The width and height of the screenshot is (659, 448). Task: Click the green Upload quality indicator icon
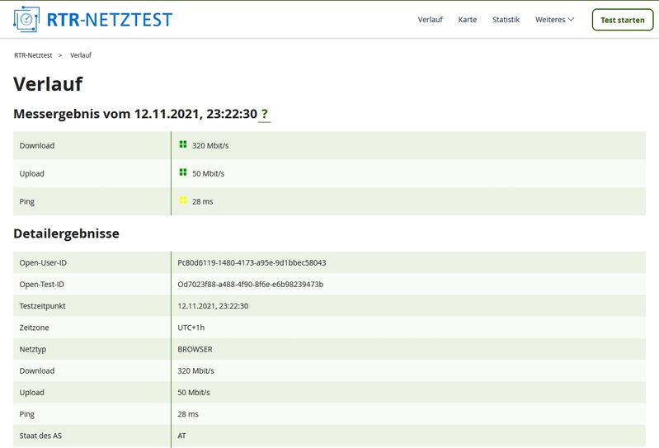tap(183, 172)
